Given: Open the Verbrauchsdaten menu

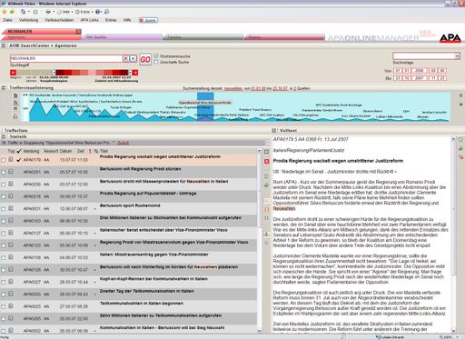Looking at the screenshot, I should (x=59, y=20).
